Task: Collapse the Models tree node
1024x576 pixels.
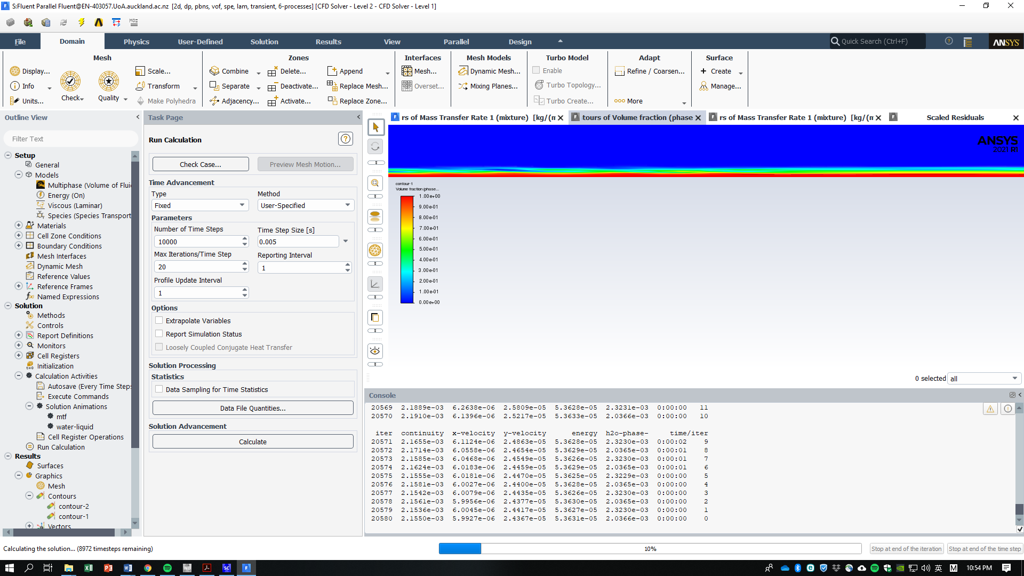Action: tap(19, 175)
